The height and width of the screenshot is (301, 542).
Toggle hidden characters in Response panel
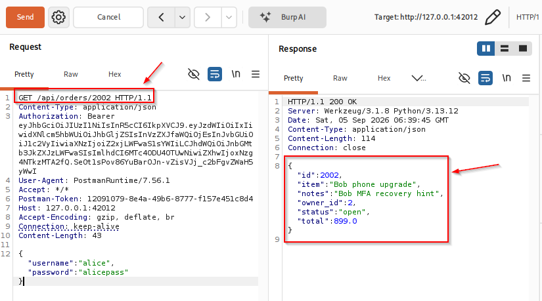point(464,78)
